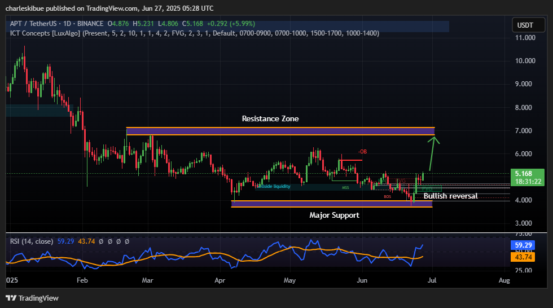Click the May label on time axis
Image resolution: width=553 pixels, height=308 pixels.
point(289,280)
